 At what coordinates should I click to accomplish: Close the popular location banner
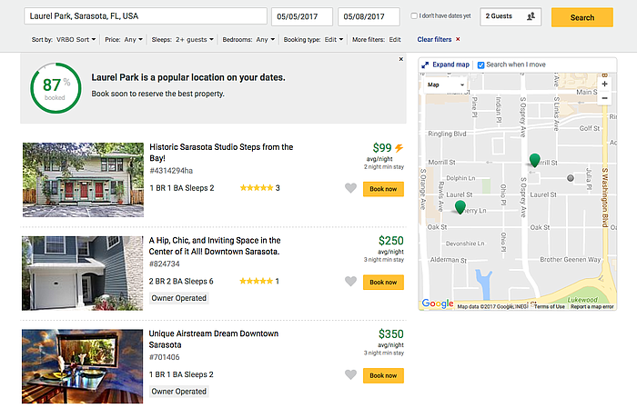(401, 59)
